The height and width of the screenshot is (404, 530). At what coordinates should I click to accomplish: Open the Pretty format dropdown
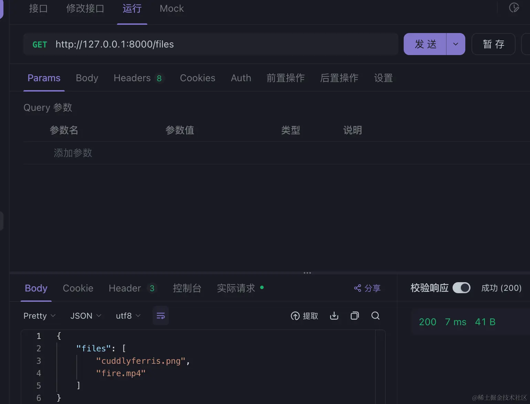(x=39, y=316)
